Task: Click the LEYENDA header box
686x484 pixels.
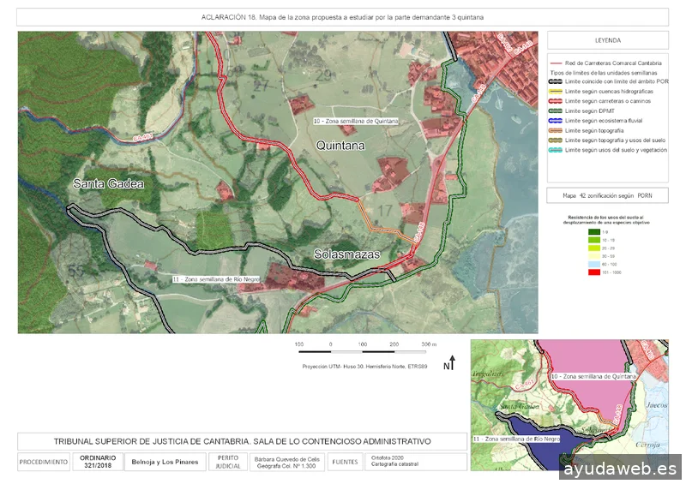Action: click(607, 40)
